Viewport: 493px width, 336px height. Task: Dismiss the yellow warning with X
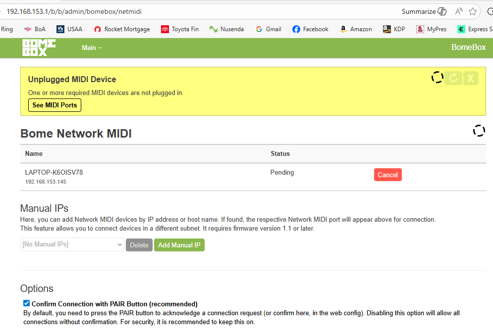click(471, 78)
